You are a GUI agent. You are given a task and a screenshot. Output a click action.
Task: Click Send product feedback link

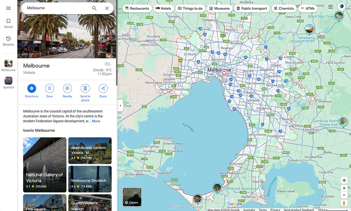tap(299, 210)
